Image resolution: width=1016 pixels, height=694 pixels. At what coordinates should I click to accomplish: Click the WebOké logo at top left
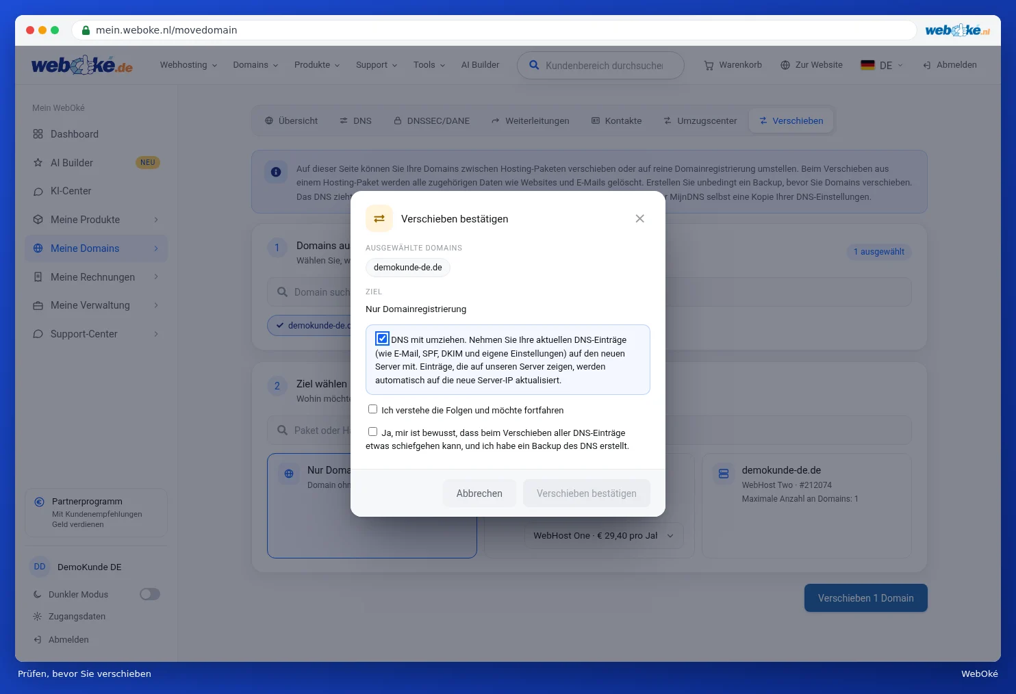tap(82, 65)
